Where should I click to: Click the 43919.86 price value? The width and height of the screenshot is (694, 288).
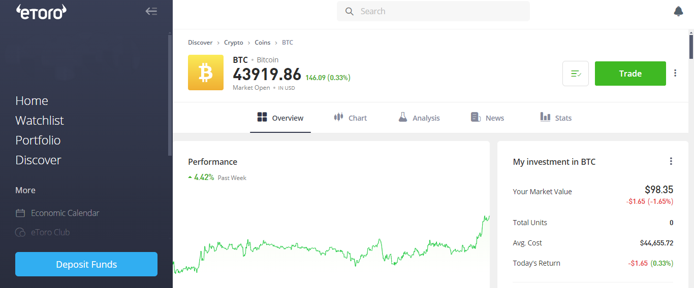click(267, 74)
